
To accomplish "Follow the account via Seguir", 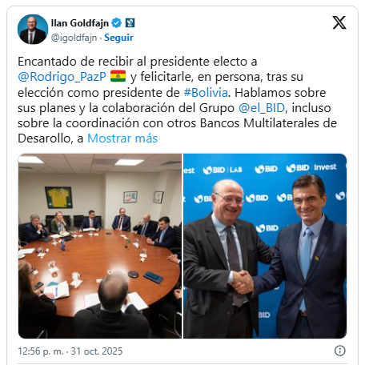I will 118,38.
